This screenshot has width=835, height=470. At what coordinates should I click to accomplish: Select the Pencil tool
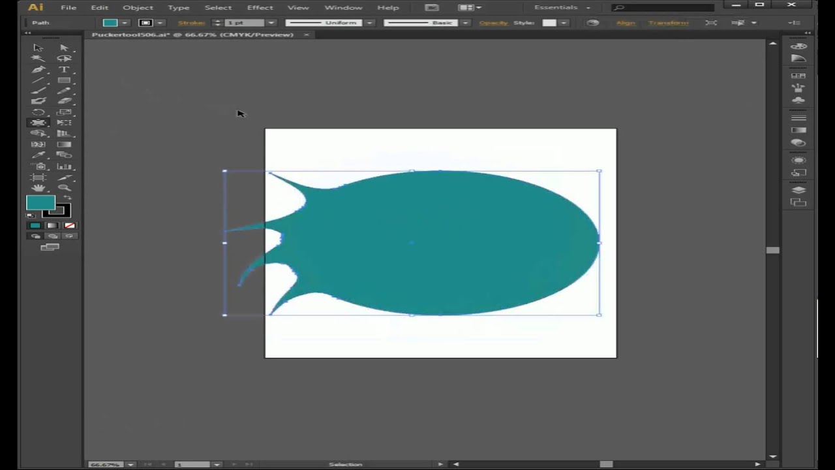click(x=64, y=90)
